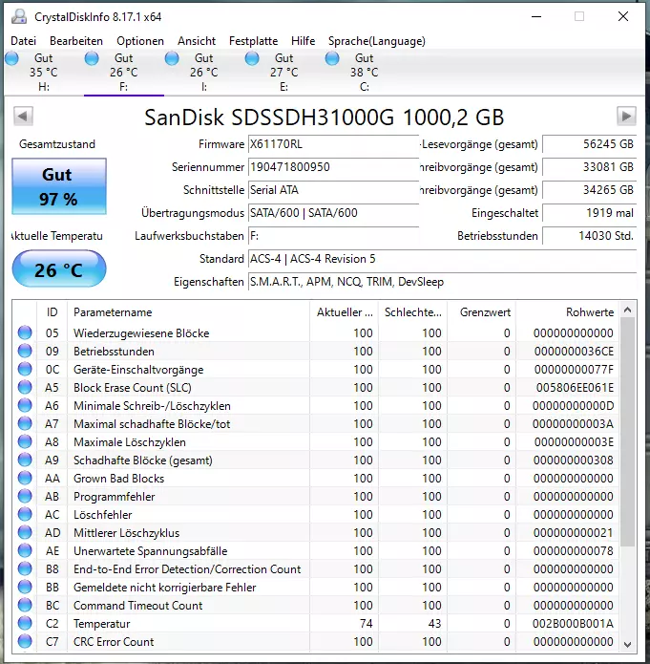Image resolution: width=650 pixels, height=664 pixels.
Task: Open the Festplatte menu
Action: 253,41
